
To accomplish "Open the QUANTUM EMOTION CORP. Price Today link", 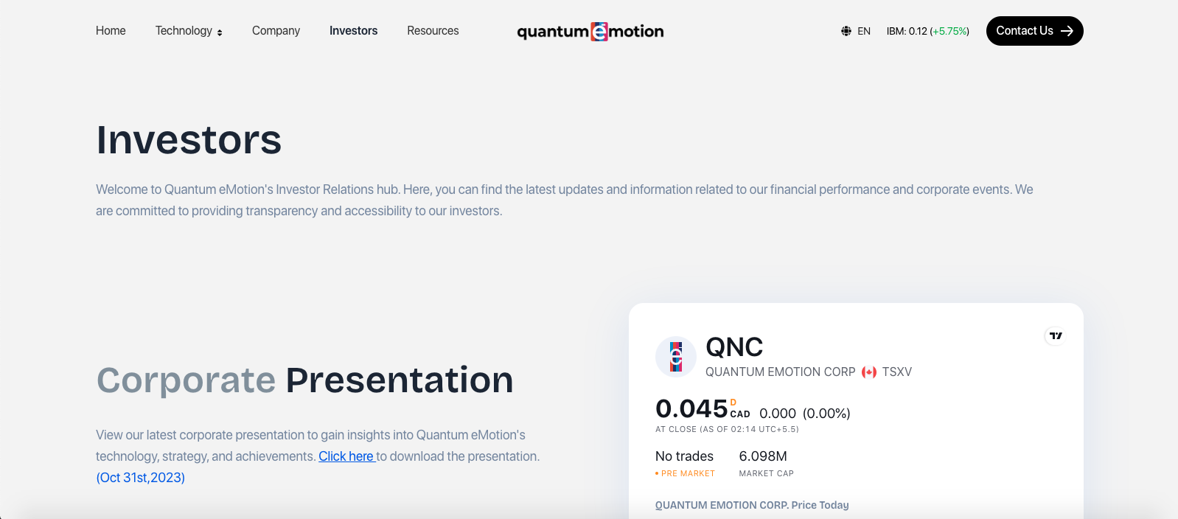I will pos(752,505).
